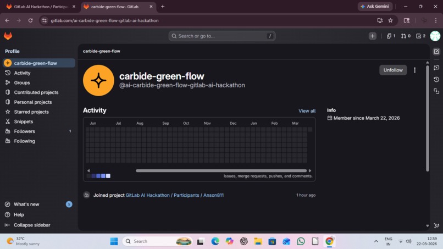Click the Windows taskbar Search box
This screenshot has width=443, height=249.
[158, 241]
